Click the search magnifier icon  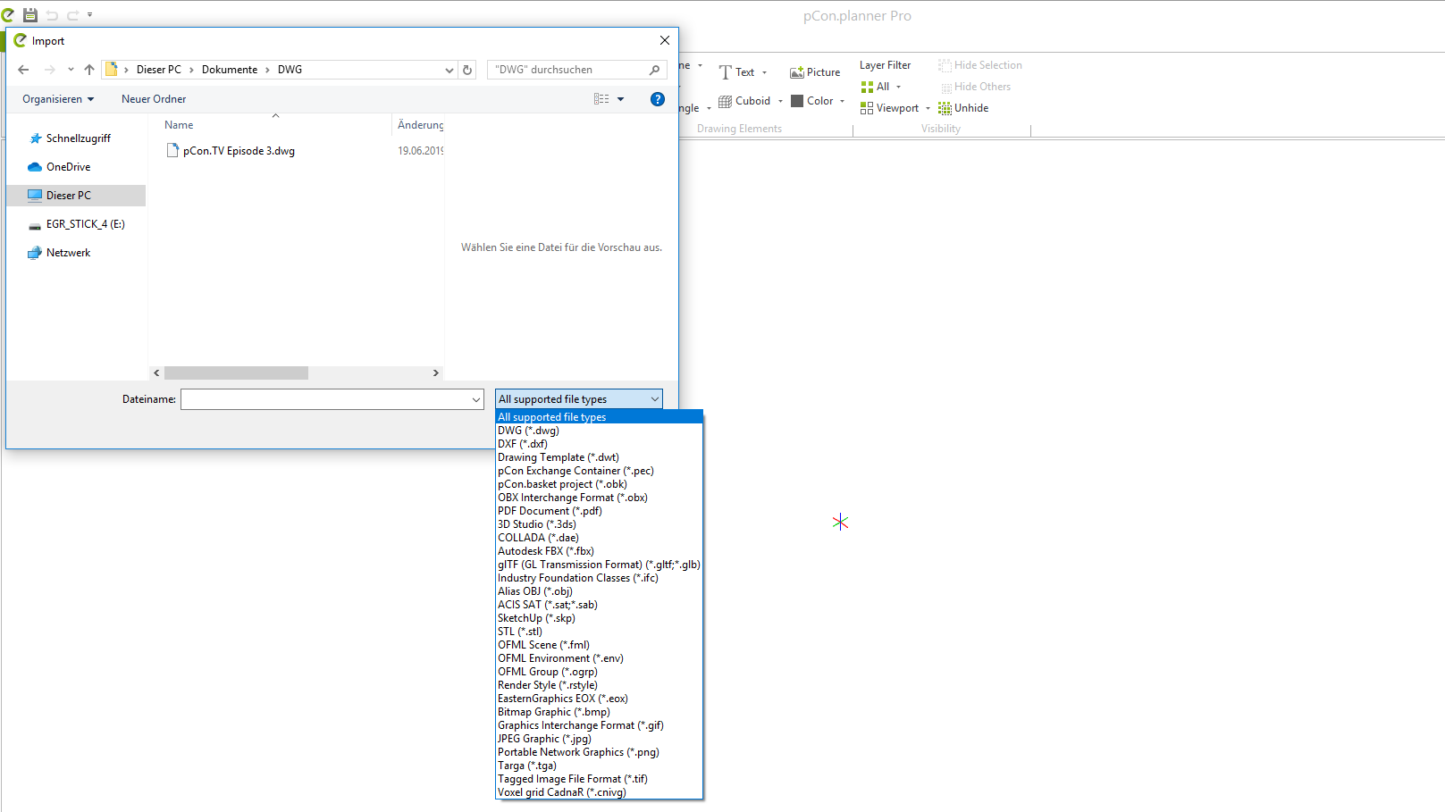coord(655,70)
